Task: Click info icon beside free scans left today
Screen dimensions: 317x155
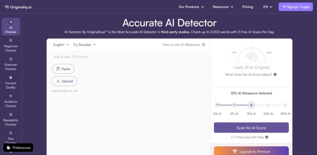Action: (x=267, y=137)
